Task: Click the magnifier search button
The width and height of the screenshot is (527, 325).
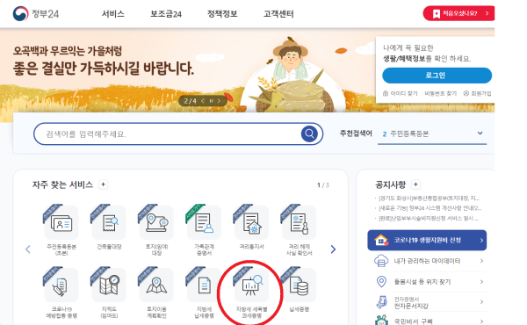Action: [309, 134]
